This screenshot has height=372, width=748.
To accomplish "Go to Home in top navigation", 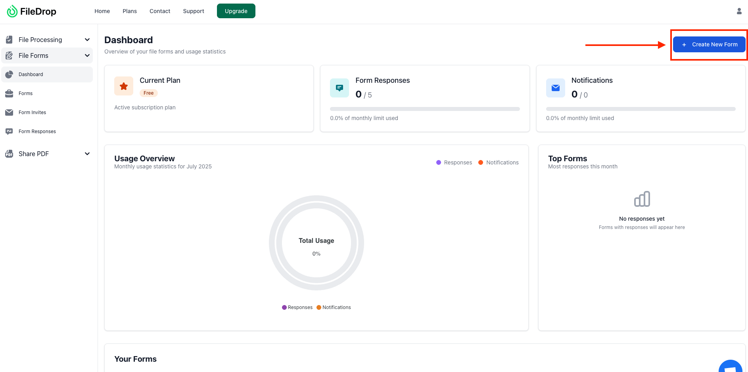I will tap(102, 11).
